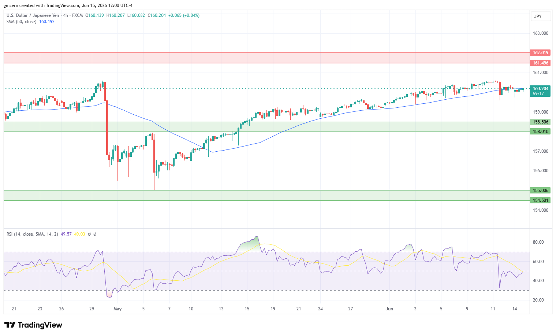
Task: Click the 80.00 RSI axis label
Action: [538, 242]
